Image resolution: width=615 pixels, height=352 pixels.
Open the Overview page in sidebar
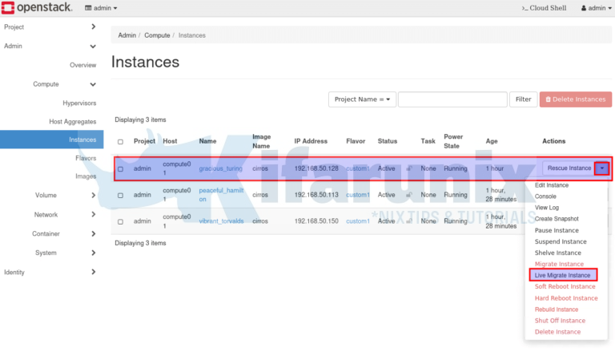[x=82, y=65]
